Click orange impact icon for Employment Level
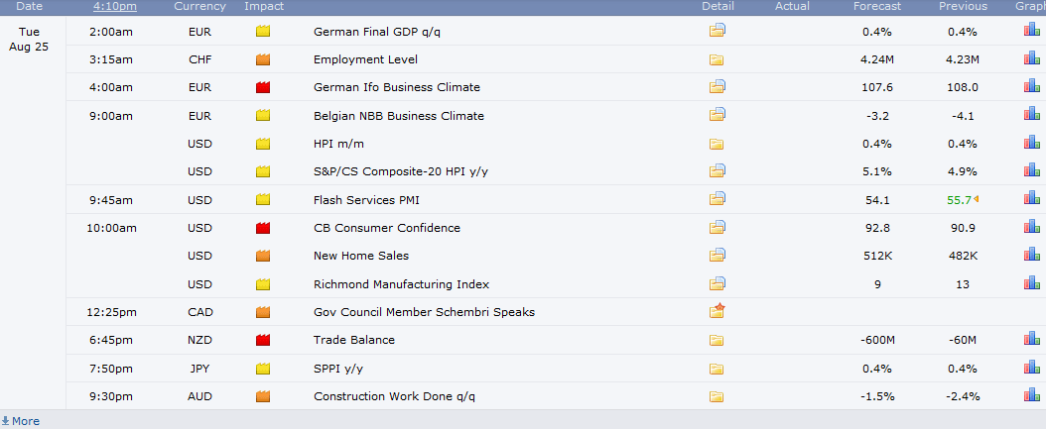The width and height of the screenshot is (1046, 429). pyautogui.click(x=263, y=59)
